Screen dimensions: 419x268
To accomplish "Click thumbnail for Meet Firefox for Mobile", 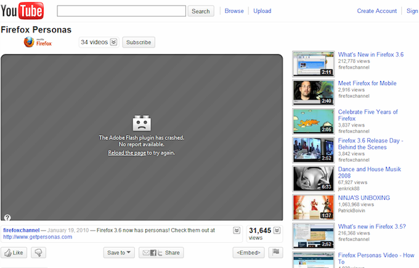I will click(x=314, y=93).
